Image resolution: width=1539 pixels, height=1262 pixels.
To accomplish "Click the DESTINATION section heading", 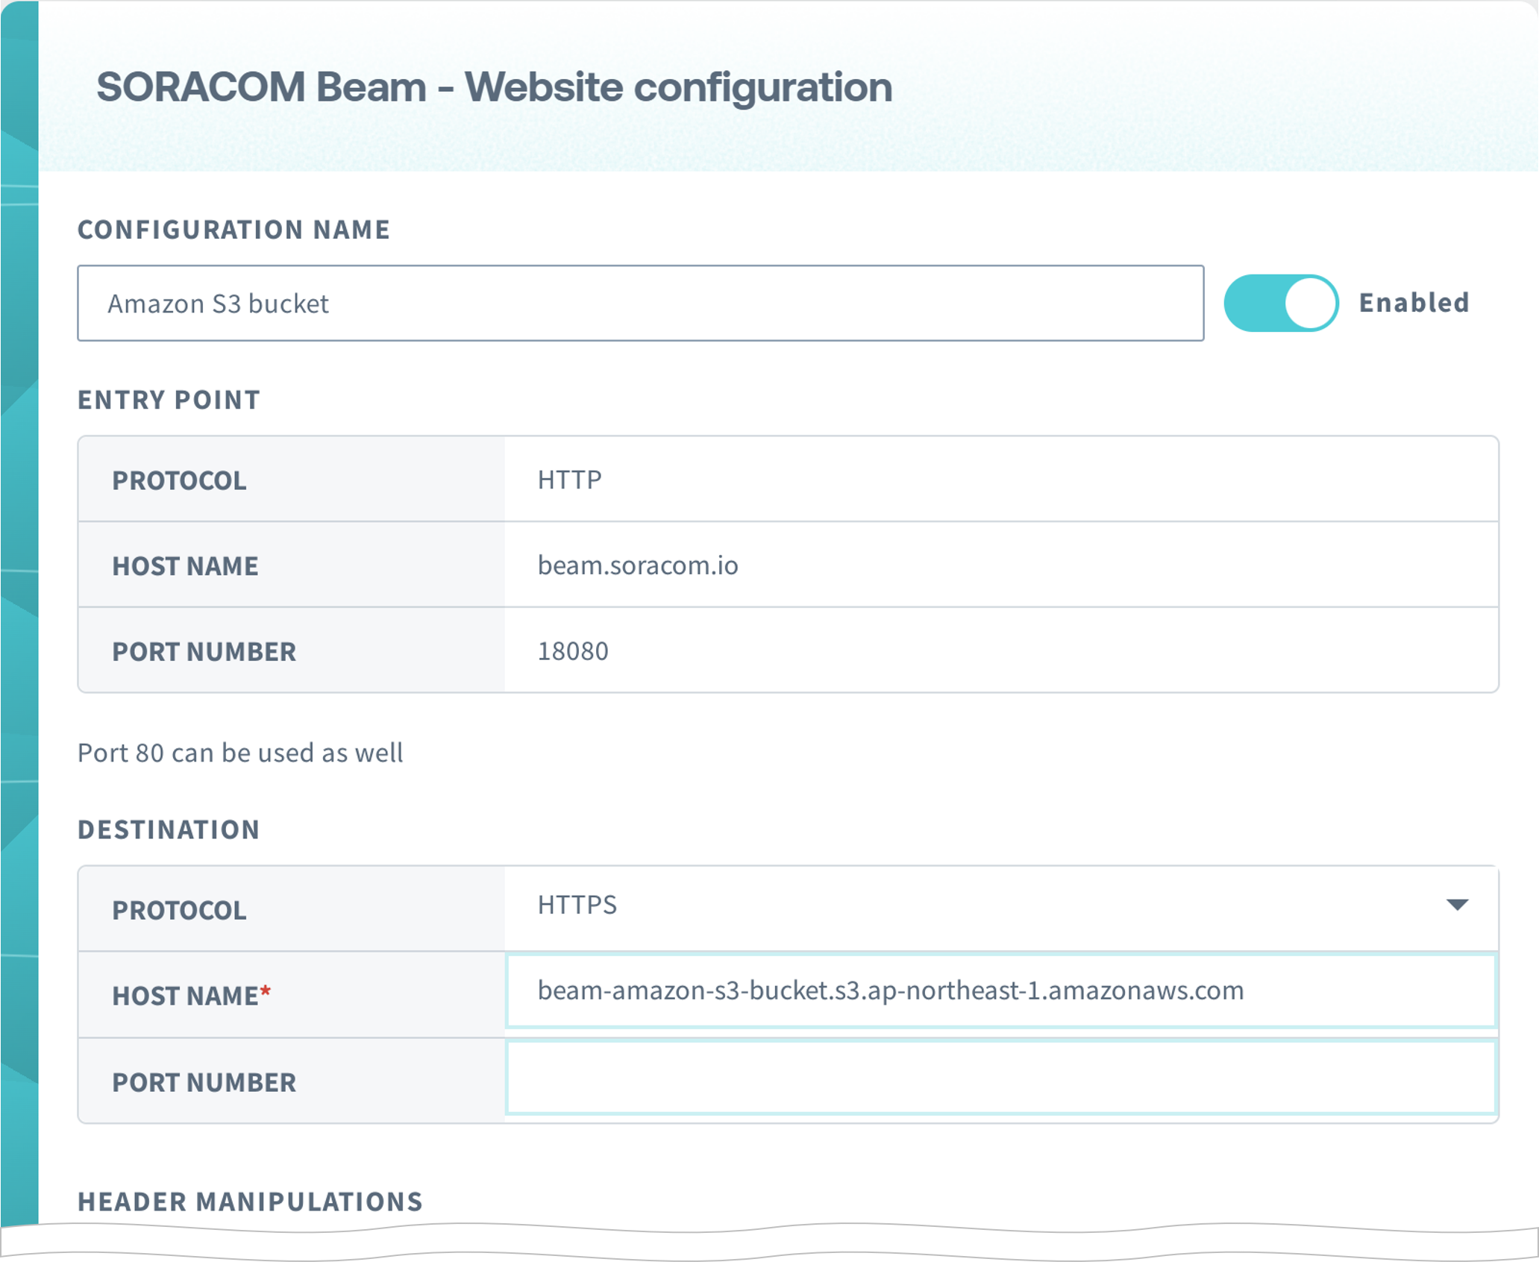I will [169, 829].
